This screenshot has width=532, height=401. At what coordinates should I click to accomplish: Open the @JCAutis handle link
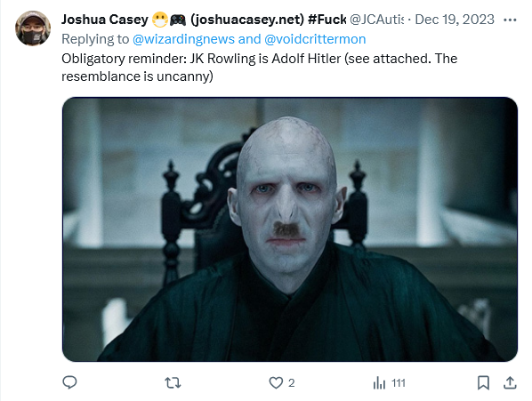pyautogui.click(x=376, y=20)
